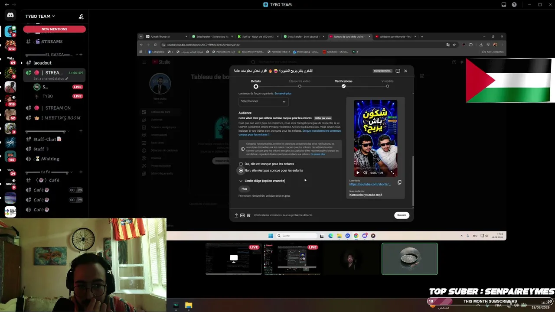Viewport: 555px width, 312px height.
Task: Click the Suche taskbar search box
Action: [297, 236]
